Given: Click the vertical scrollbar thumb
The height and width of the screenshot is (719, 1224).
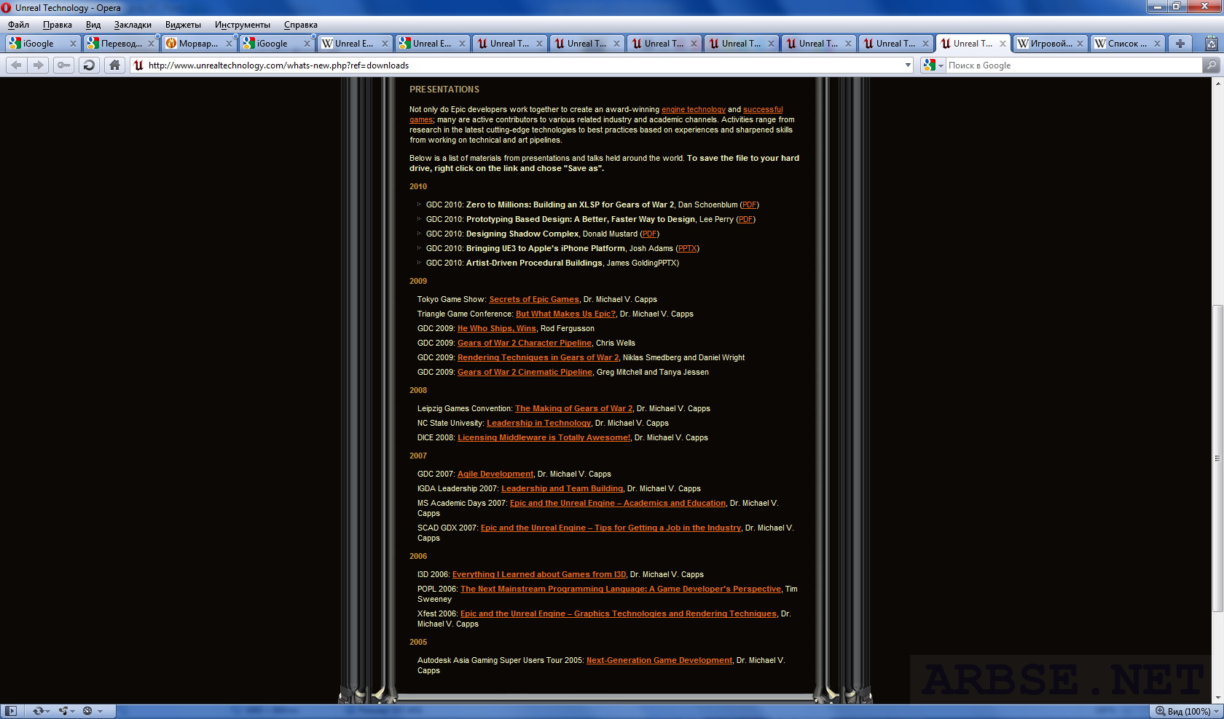Looking at the screenshot, I should tap(1217, 458).
